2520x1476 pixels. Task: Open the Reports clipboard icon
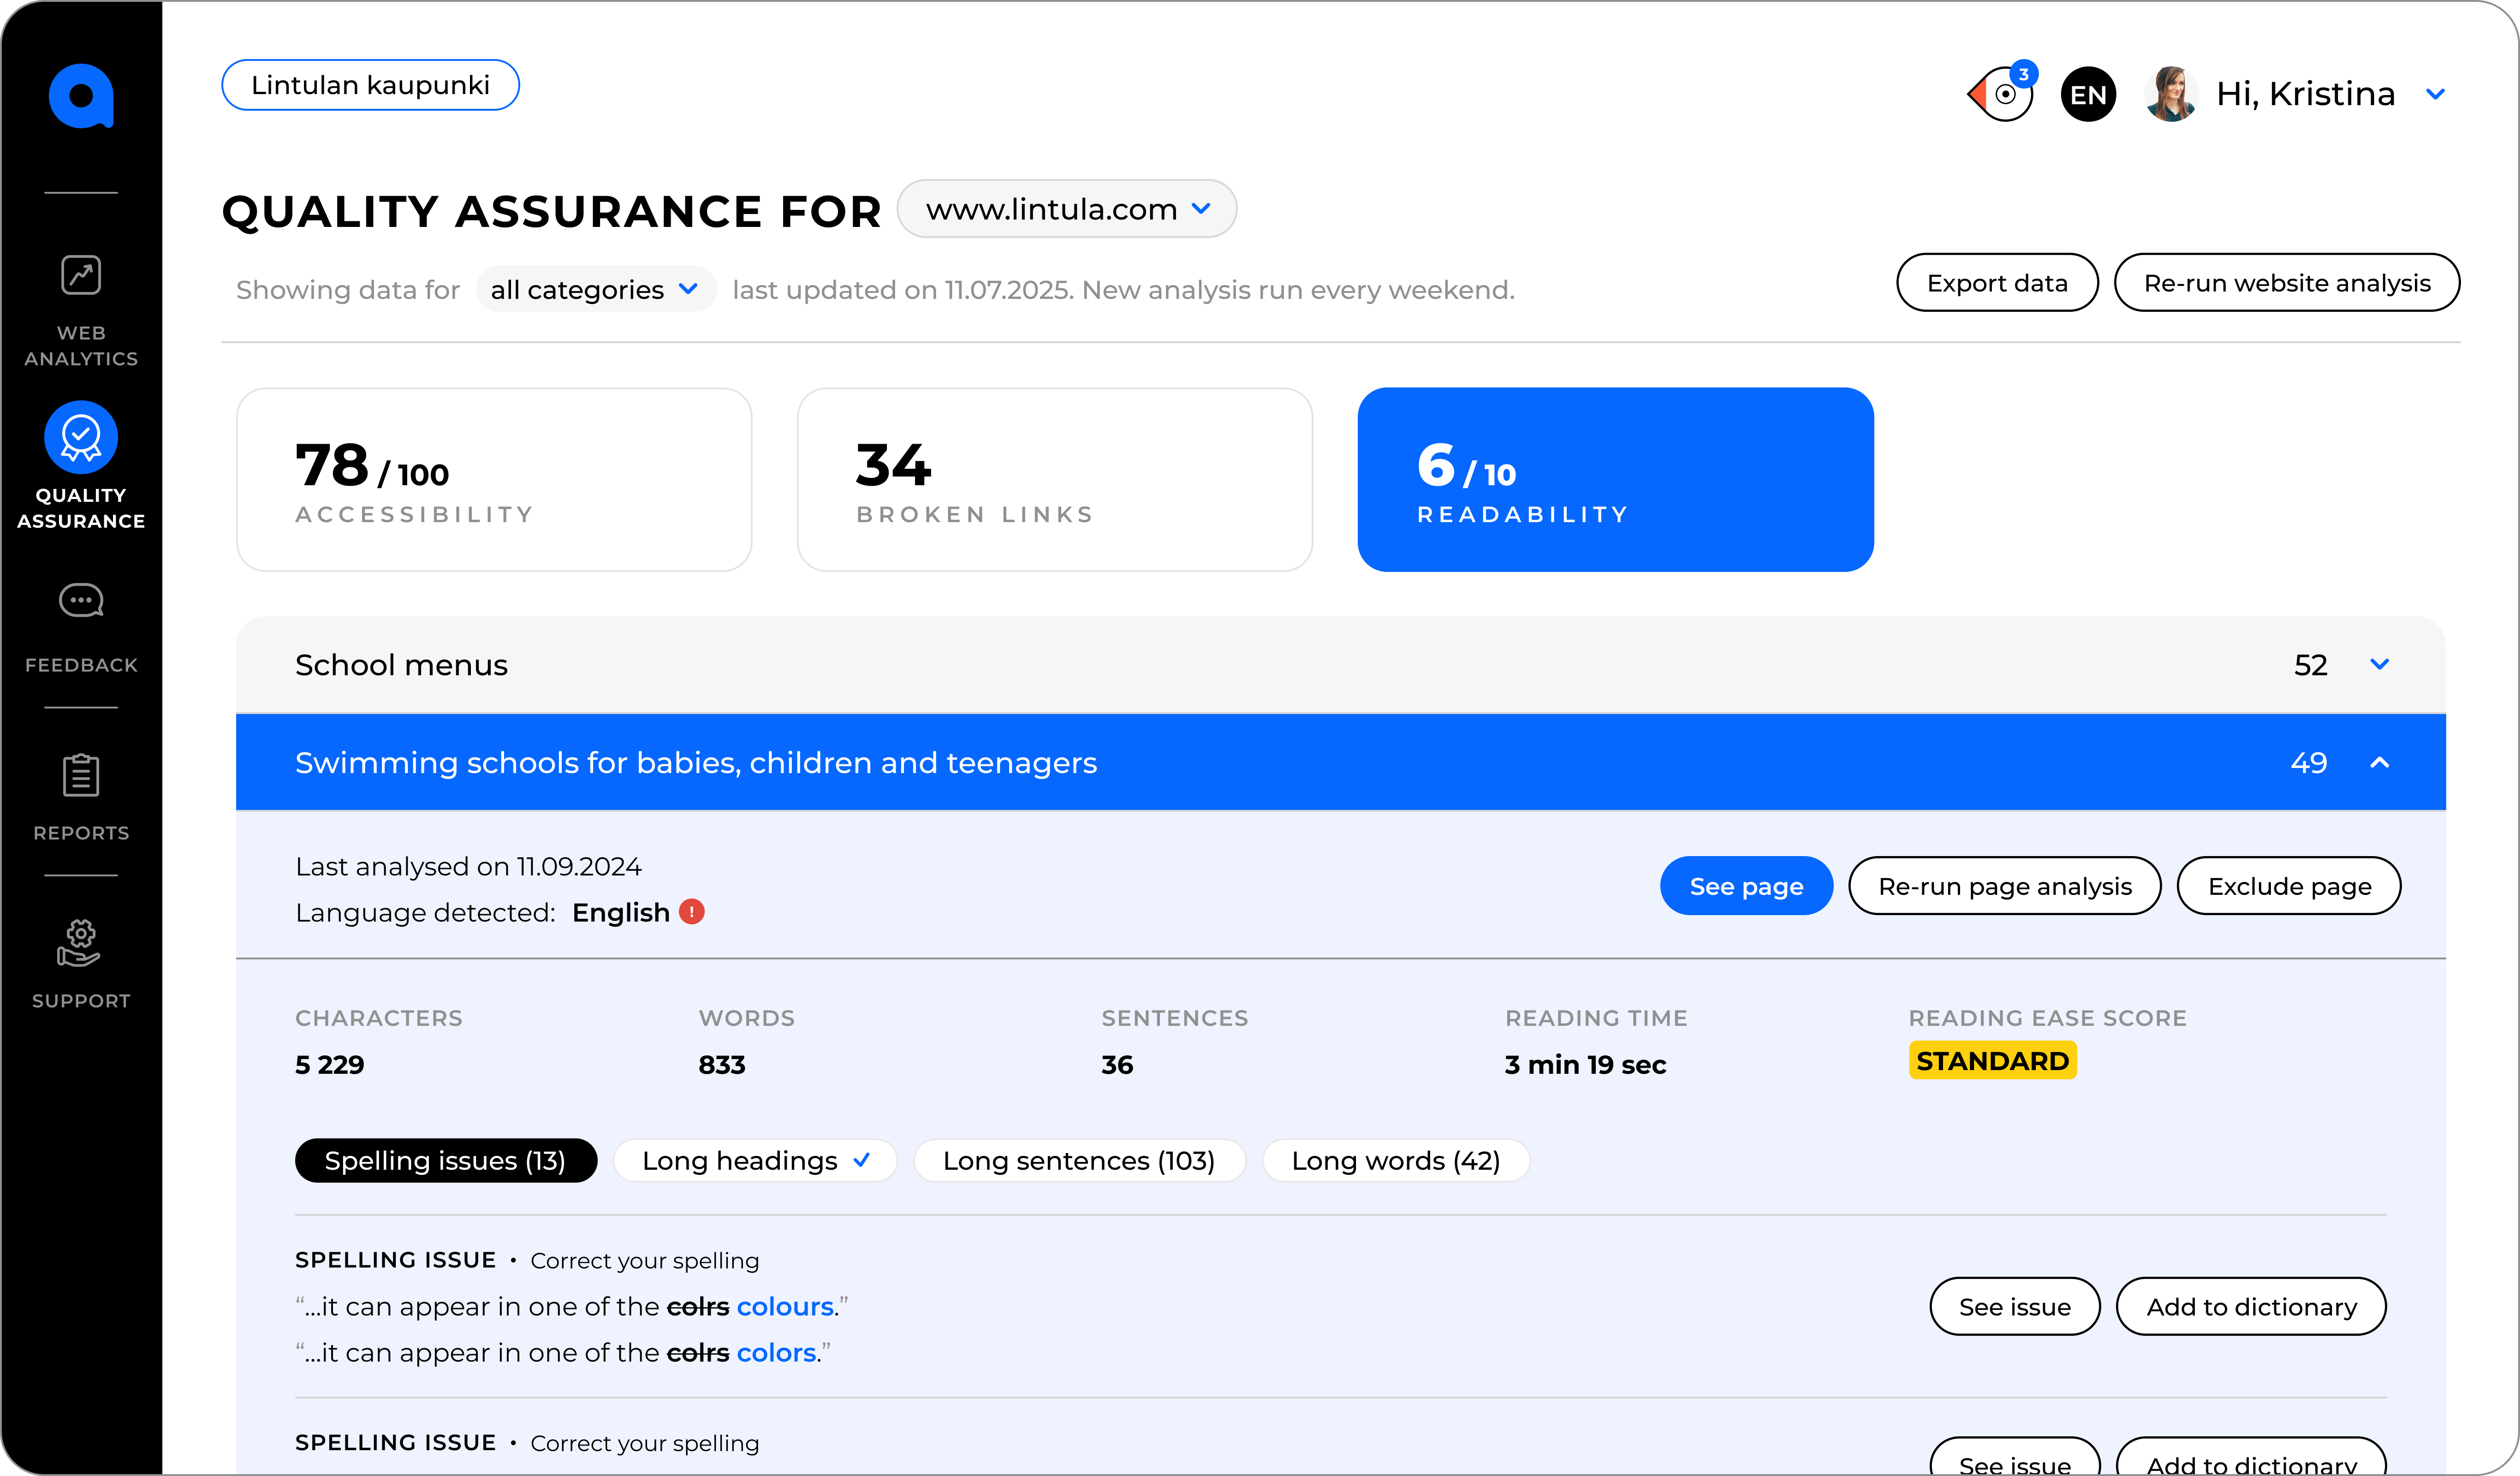point(81,775)
